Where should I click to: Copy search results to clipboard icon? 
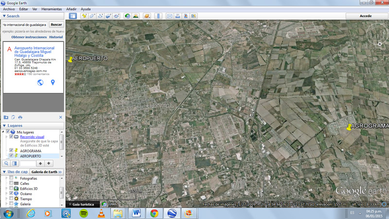click(x=13, y=117)
